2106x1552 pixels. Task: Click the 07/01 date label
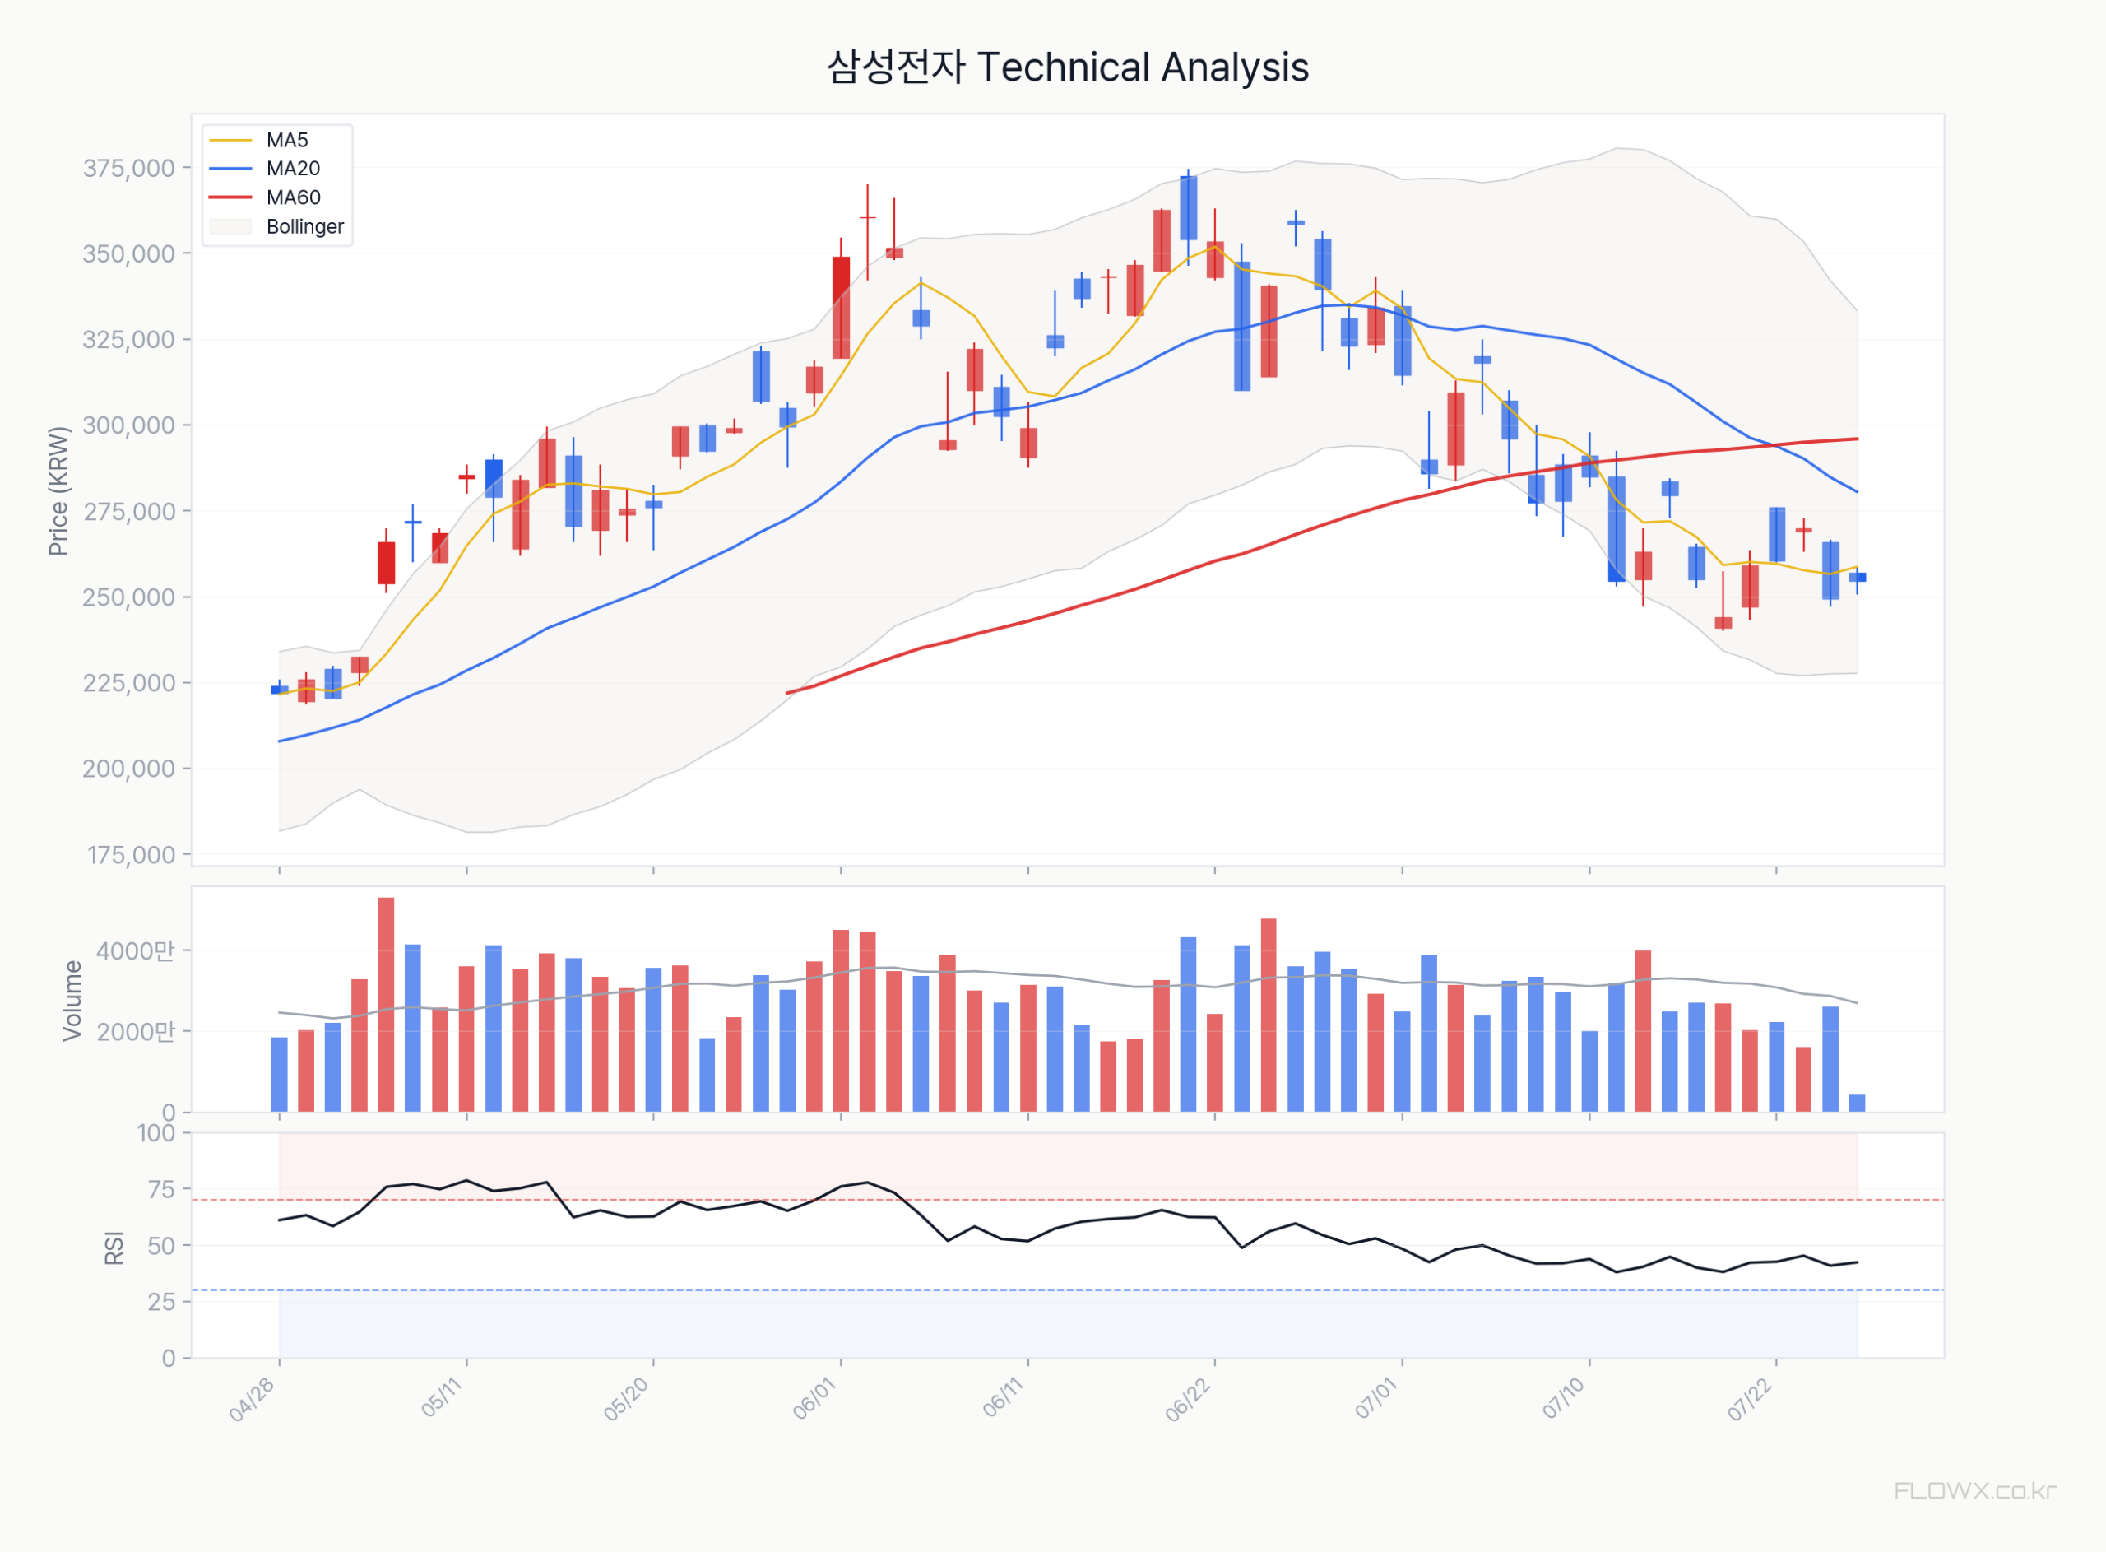tap(1376, 1398)
